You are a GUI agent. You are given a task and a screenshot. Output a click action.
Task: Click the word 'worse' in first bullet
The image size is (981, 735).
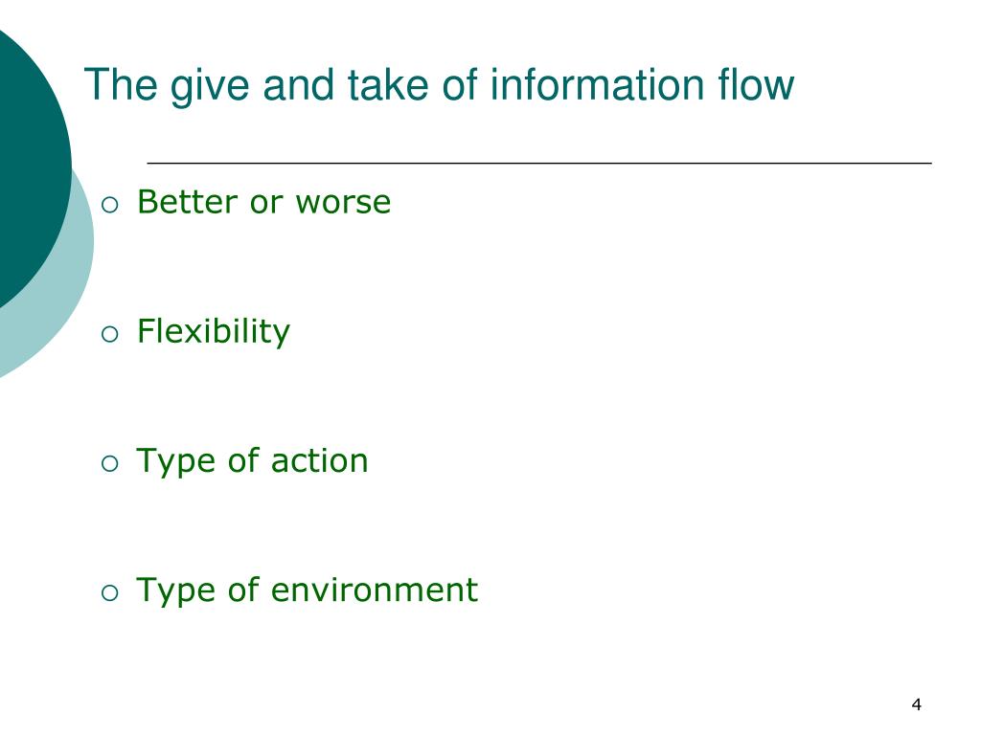(x=344, y=204)
